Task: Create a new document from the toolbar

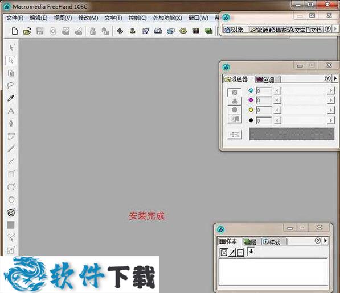Action: (x=15, y=31)
